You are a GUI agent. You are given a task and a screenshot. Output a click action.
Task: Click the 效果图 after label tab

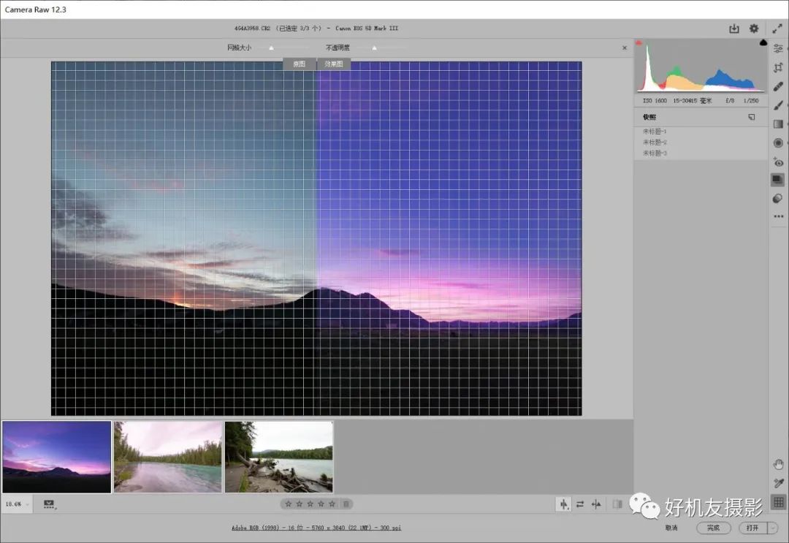[x=334, y=64]
